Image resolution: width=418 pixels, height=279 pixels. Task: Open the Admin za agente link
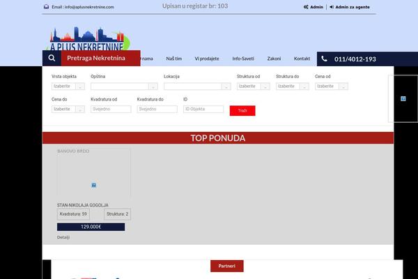pyautogui.click(x=353, y=7)
